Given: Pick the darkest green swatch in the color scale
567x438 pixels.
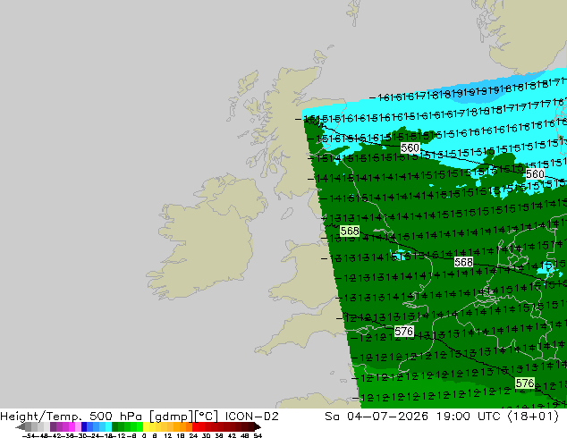Looking at the screenshot, I should tap(115, 427).
